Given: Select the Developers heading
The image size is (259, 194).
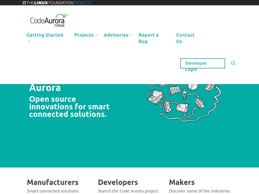Looking at the screenshot, I should 118,182.
